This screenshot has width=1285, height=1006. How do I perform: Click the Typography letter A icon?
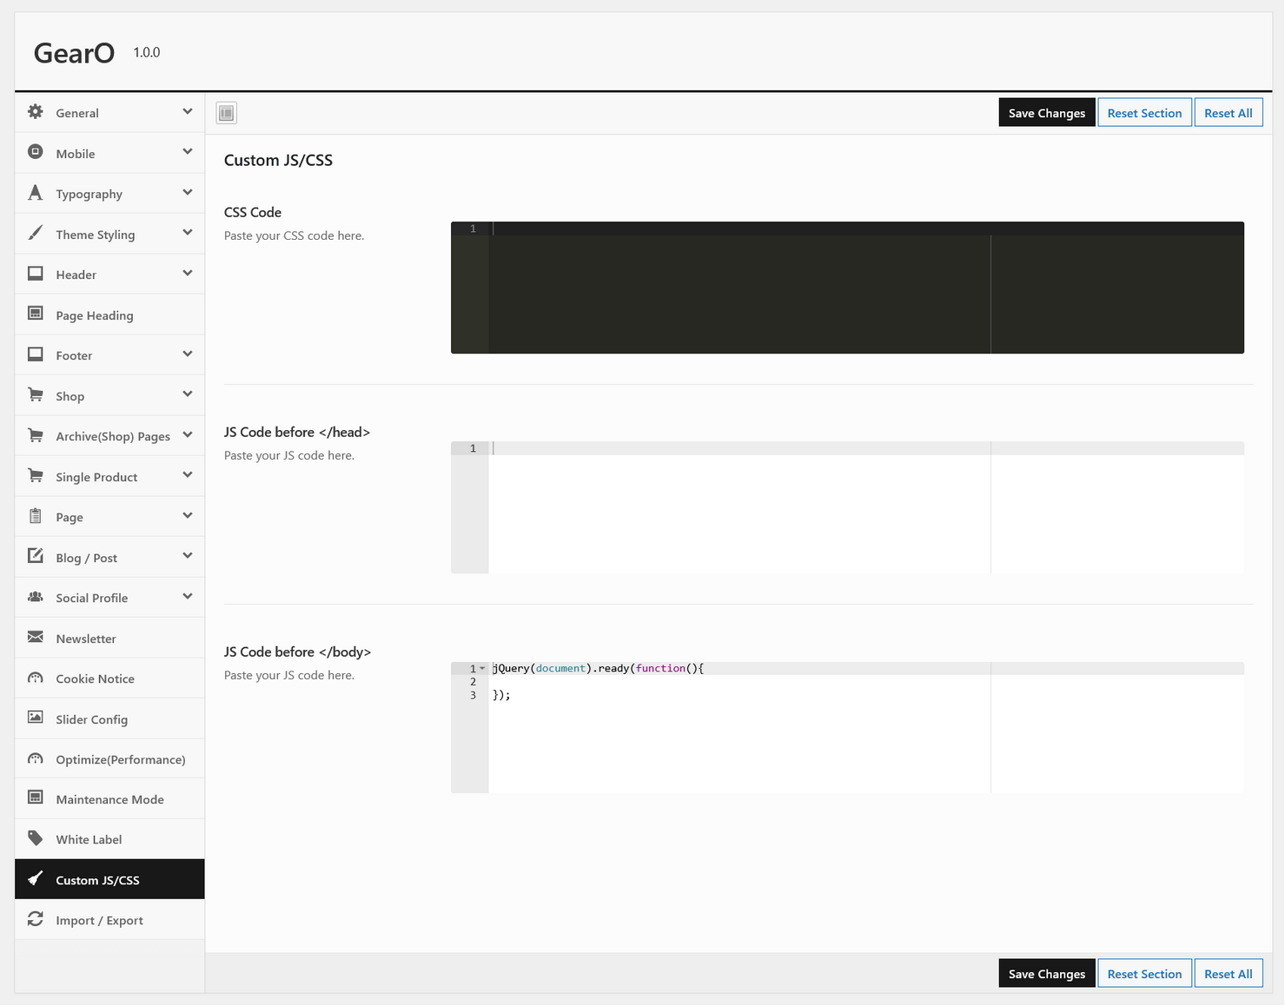[x=36, y=193]
